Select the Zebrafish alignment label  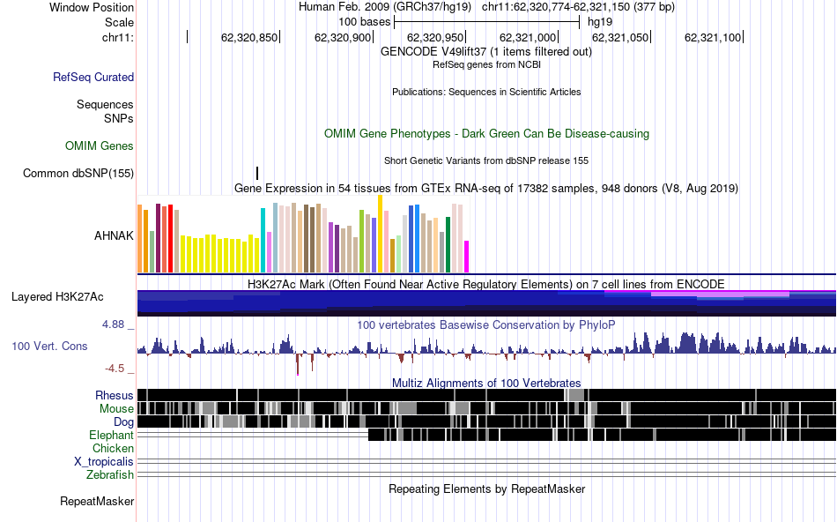(x=110, y=474)
